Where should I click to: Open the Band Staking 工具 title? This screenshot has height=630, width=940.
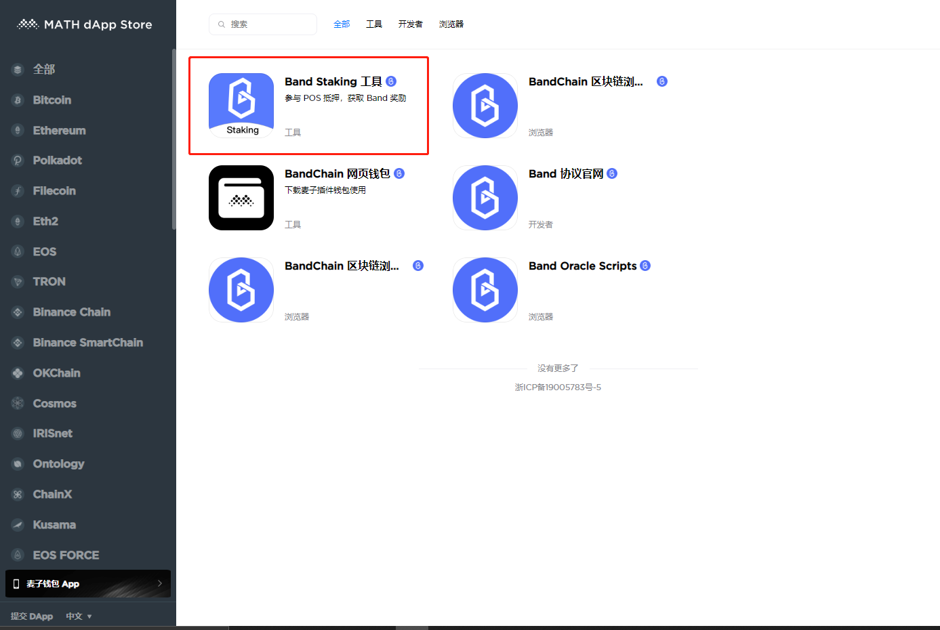pyautogui.click(x=333, y=81)
